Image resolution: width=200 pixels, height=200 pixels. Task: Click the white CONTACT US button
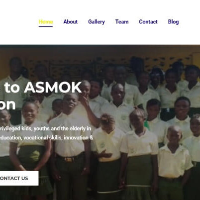tap(19, 178)
